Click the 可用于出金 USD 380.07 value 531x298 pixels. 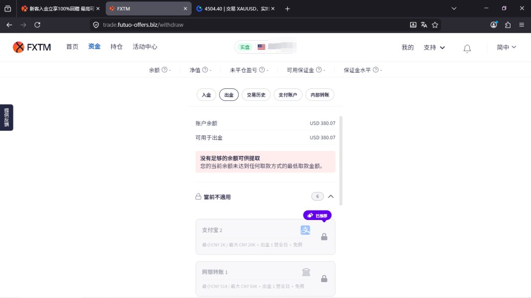click(322, 138)
